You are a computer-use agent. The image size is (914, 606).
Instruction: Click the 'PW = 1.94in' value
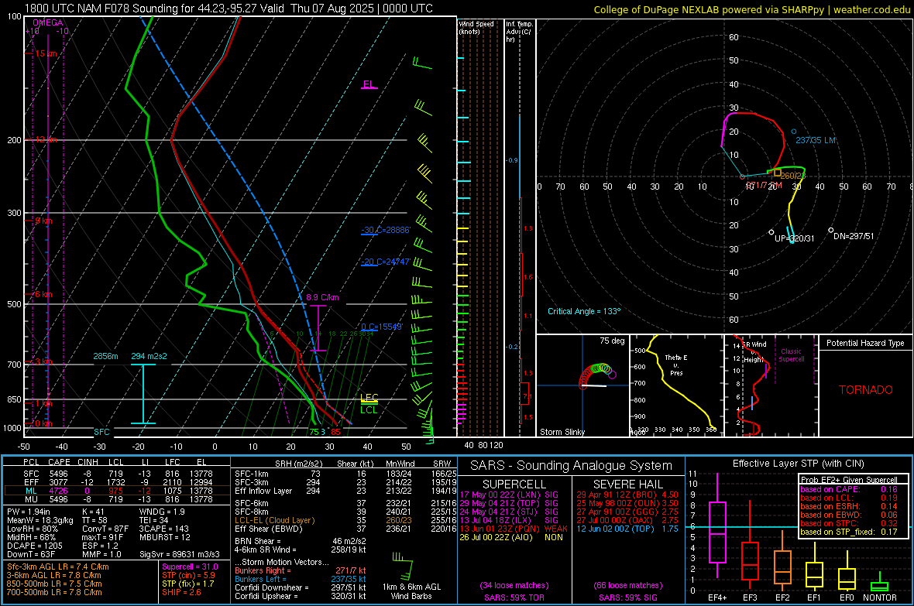pos(29,512)
